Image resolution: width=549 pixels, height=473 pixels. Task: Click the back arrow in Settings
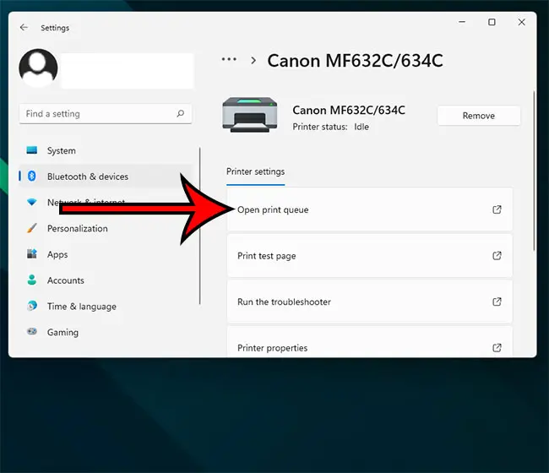pyautogui.click(x=24, y=27)
